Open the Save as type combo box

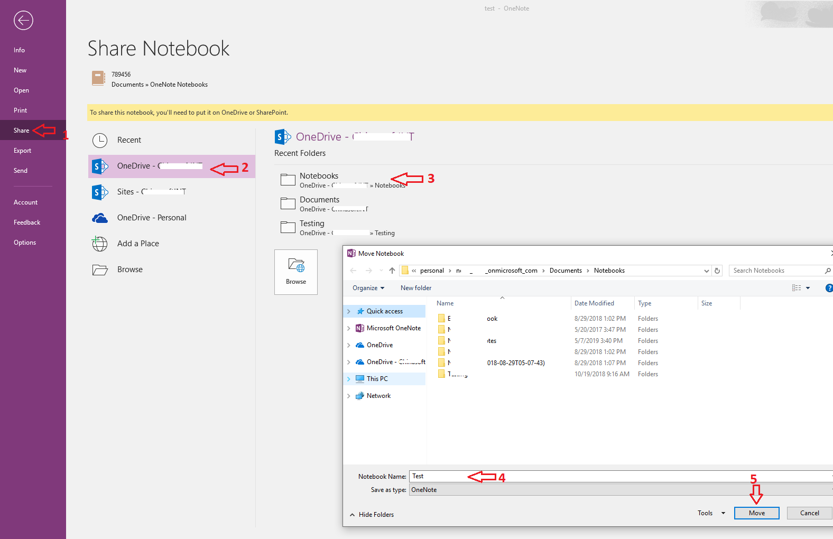pos(621,490)
